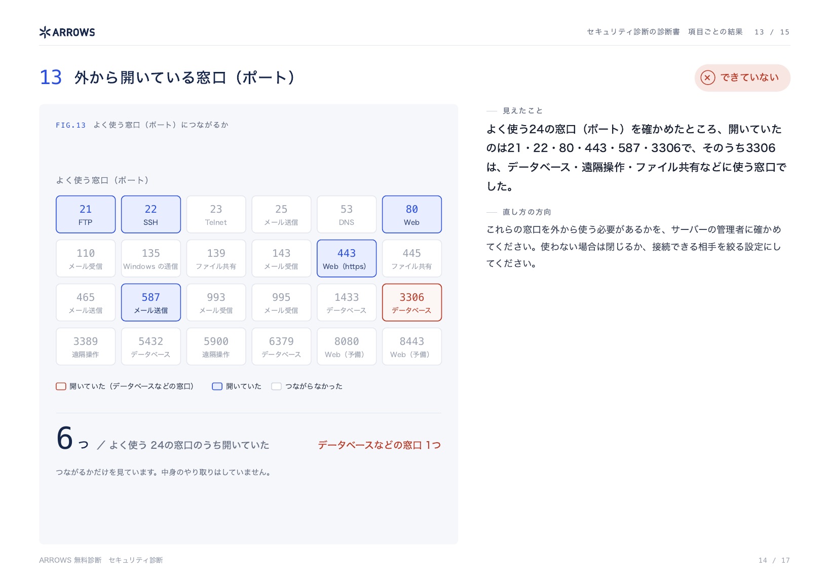Select the port 80 Web tile
This screenshot has height=586, width=830.
[412, 214]
